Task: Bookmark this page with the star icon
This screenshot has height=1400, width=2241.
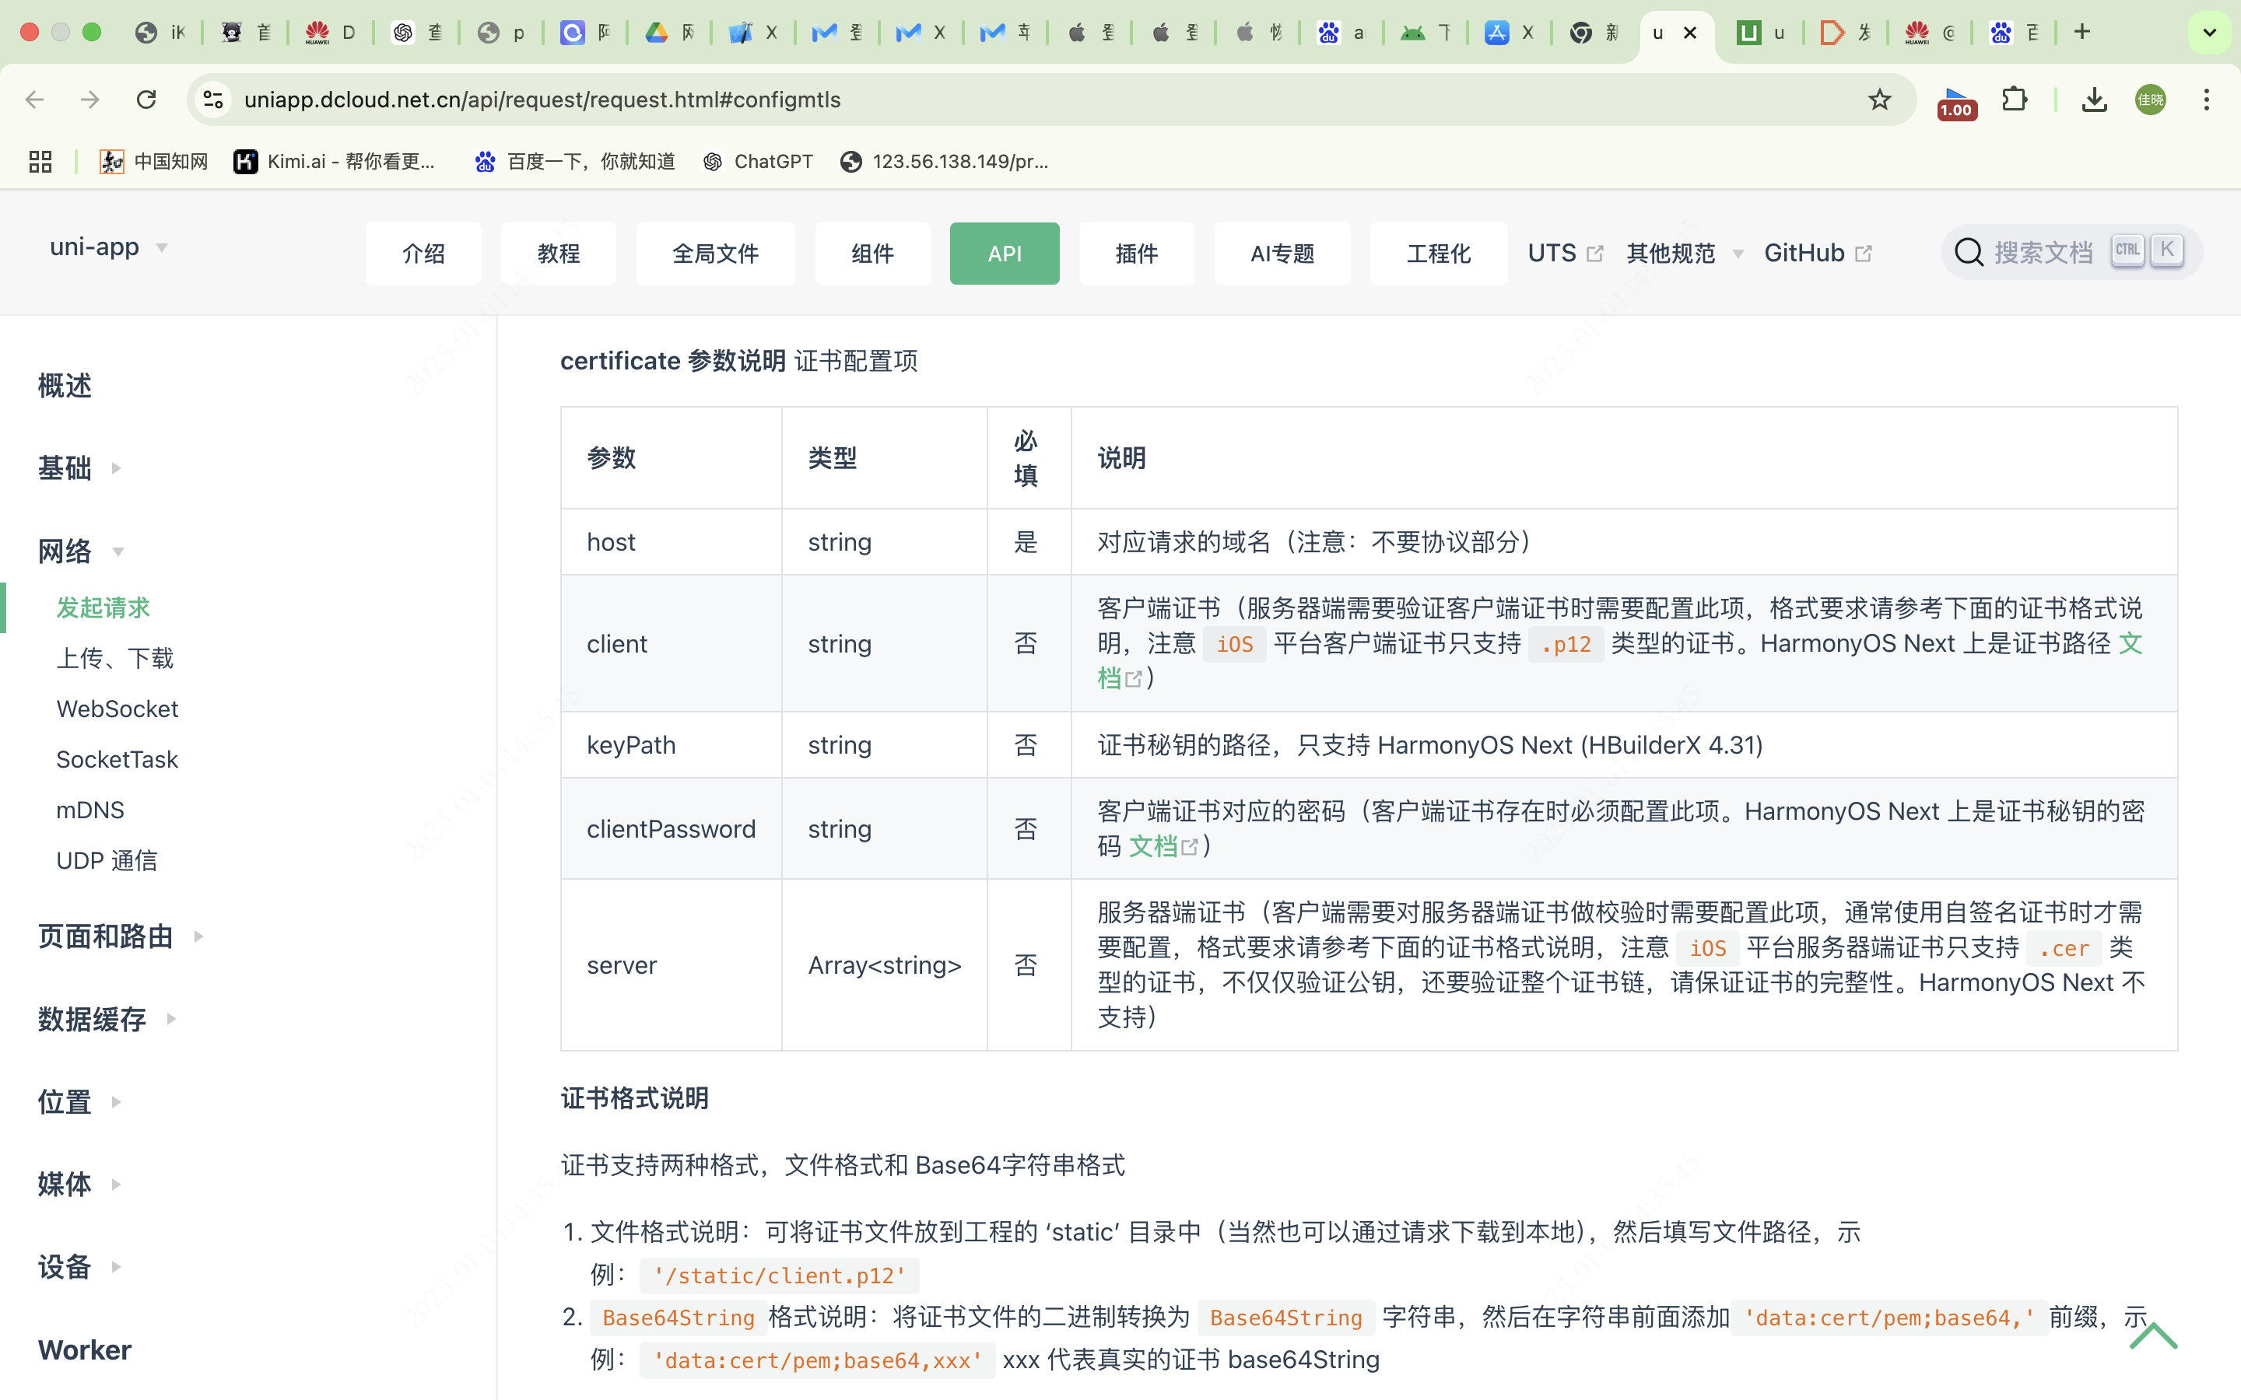Action: pos(1879,99)
